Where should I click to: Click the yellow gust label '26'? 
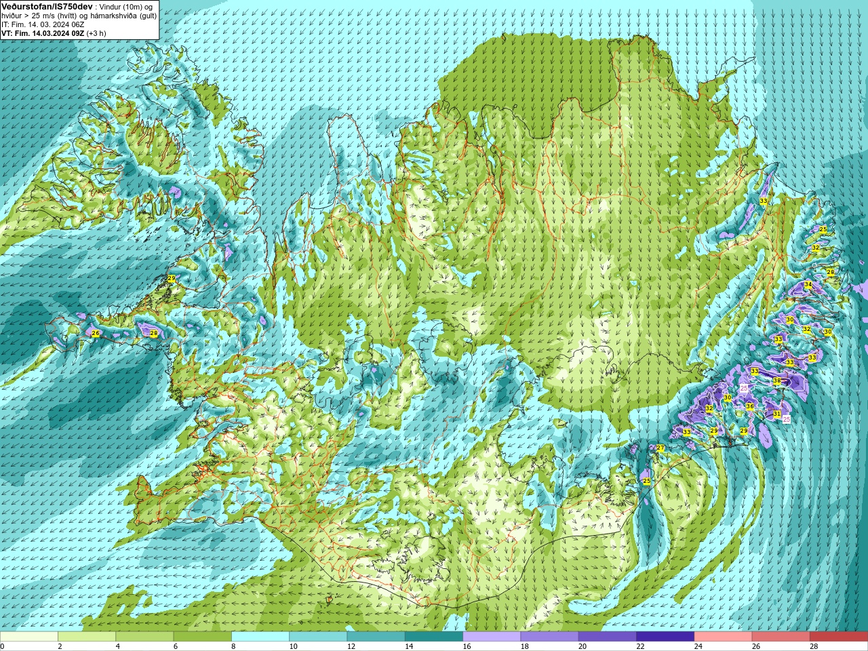[95, 333]
